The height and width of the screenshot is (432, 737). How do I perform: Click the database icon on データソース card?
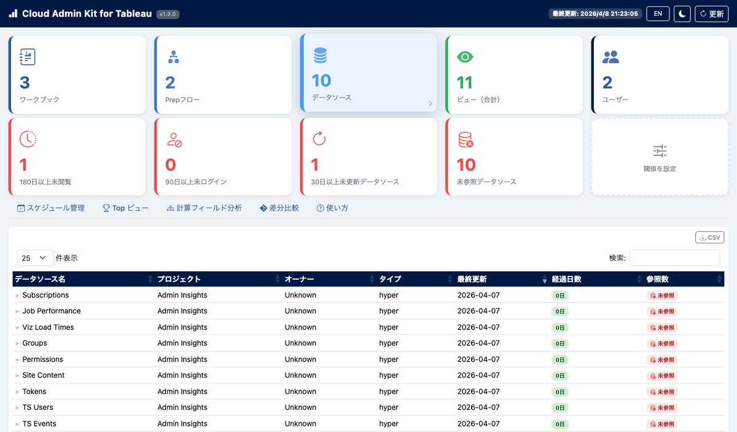coord(320,55)
